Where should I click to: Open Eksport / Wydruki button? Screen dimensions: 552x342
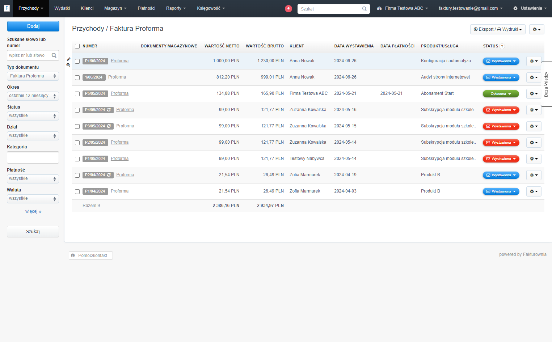(498, 29)
